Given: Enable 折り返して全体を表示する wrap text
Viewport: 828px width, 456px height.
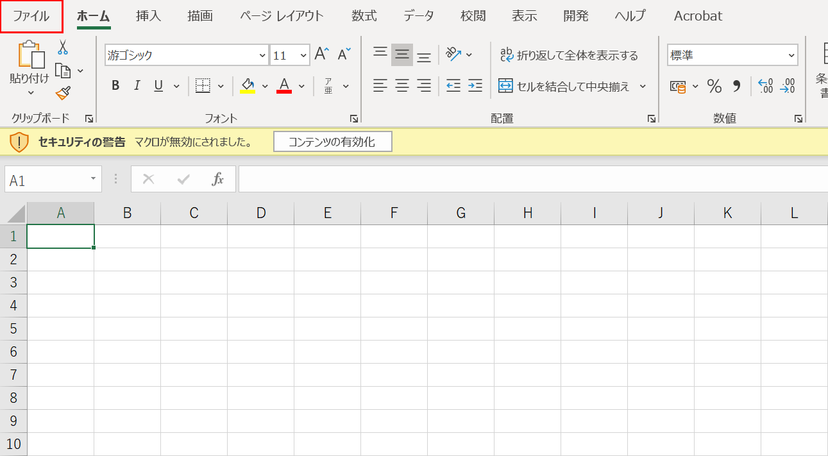Looking at the screenshot, I should tap(568, 55).
